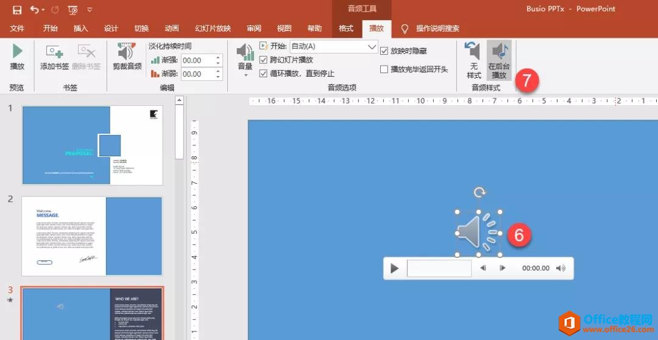Click the audio playback progress bar
Viewport: 658px width, 340px height.
point(439,268)
